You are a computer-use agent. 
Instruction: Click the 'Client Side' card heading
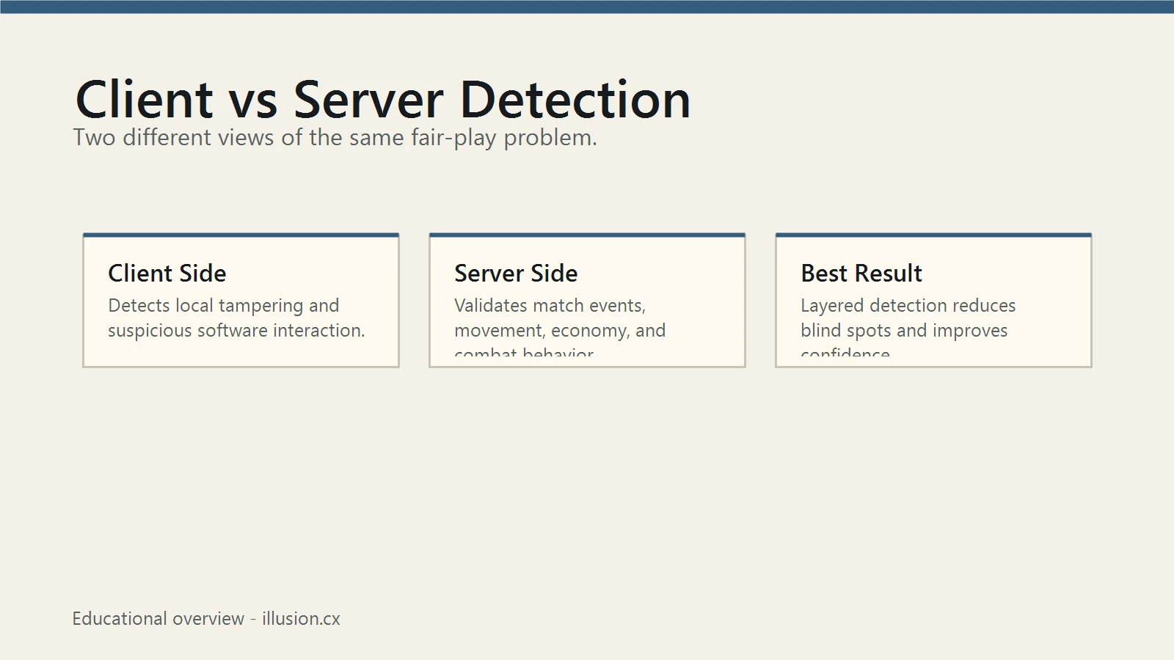click(167, 273)
